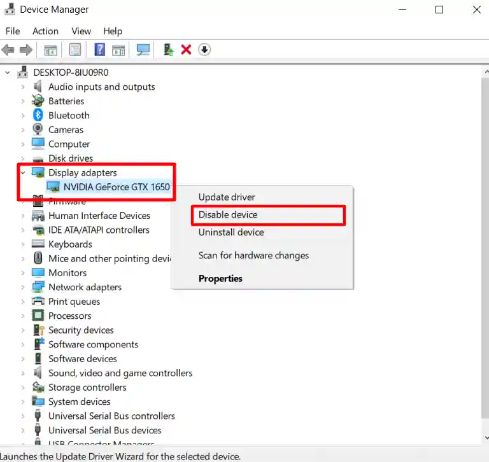489x462 pixels.
Task: Click the scrollbar down arrow
Action: click(486, 438)
